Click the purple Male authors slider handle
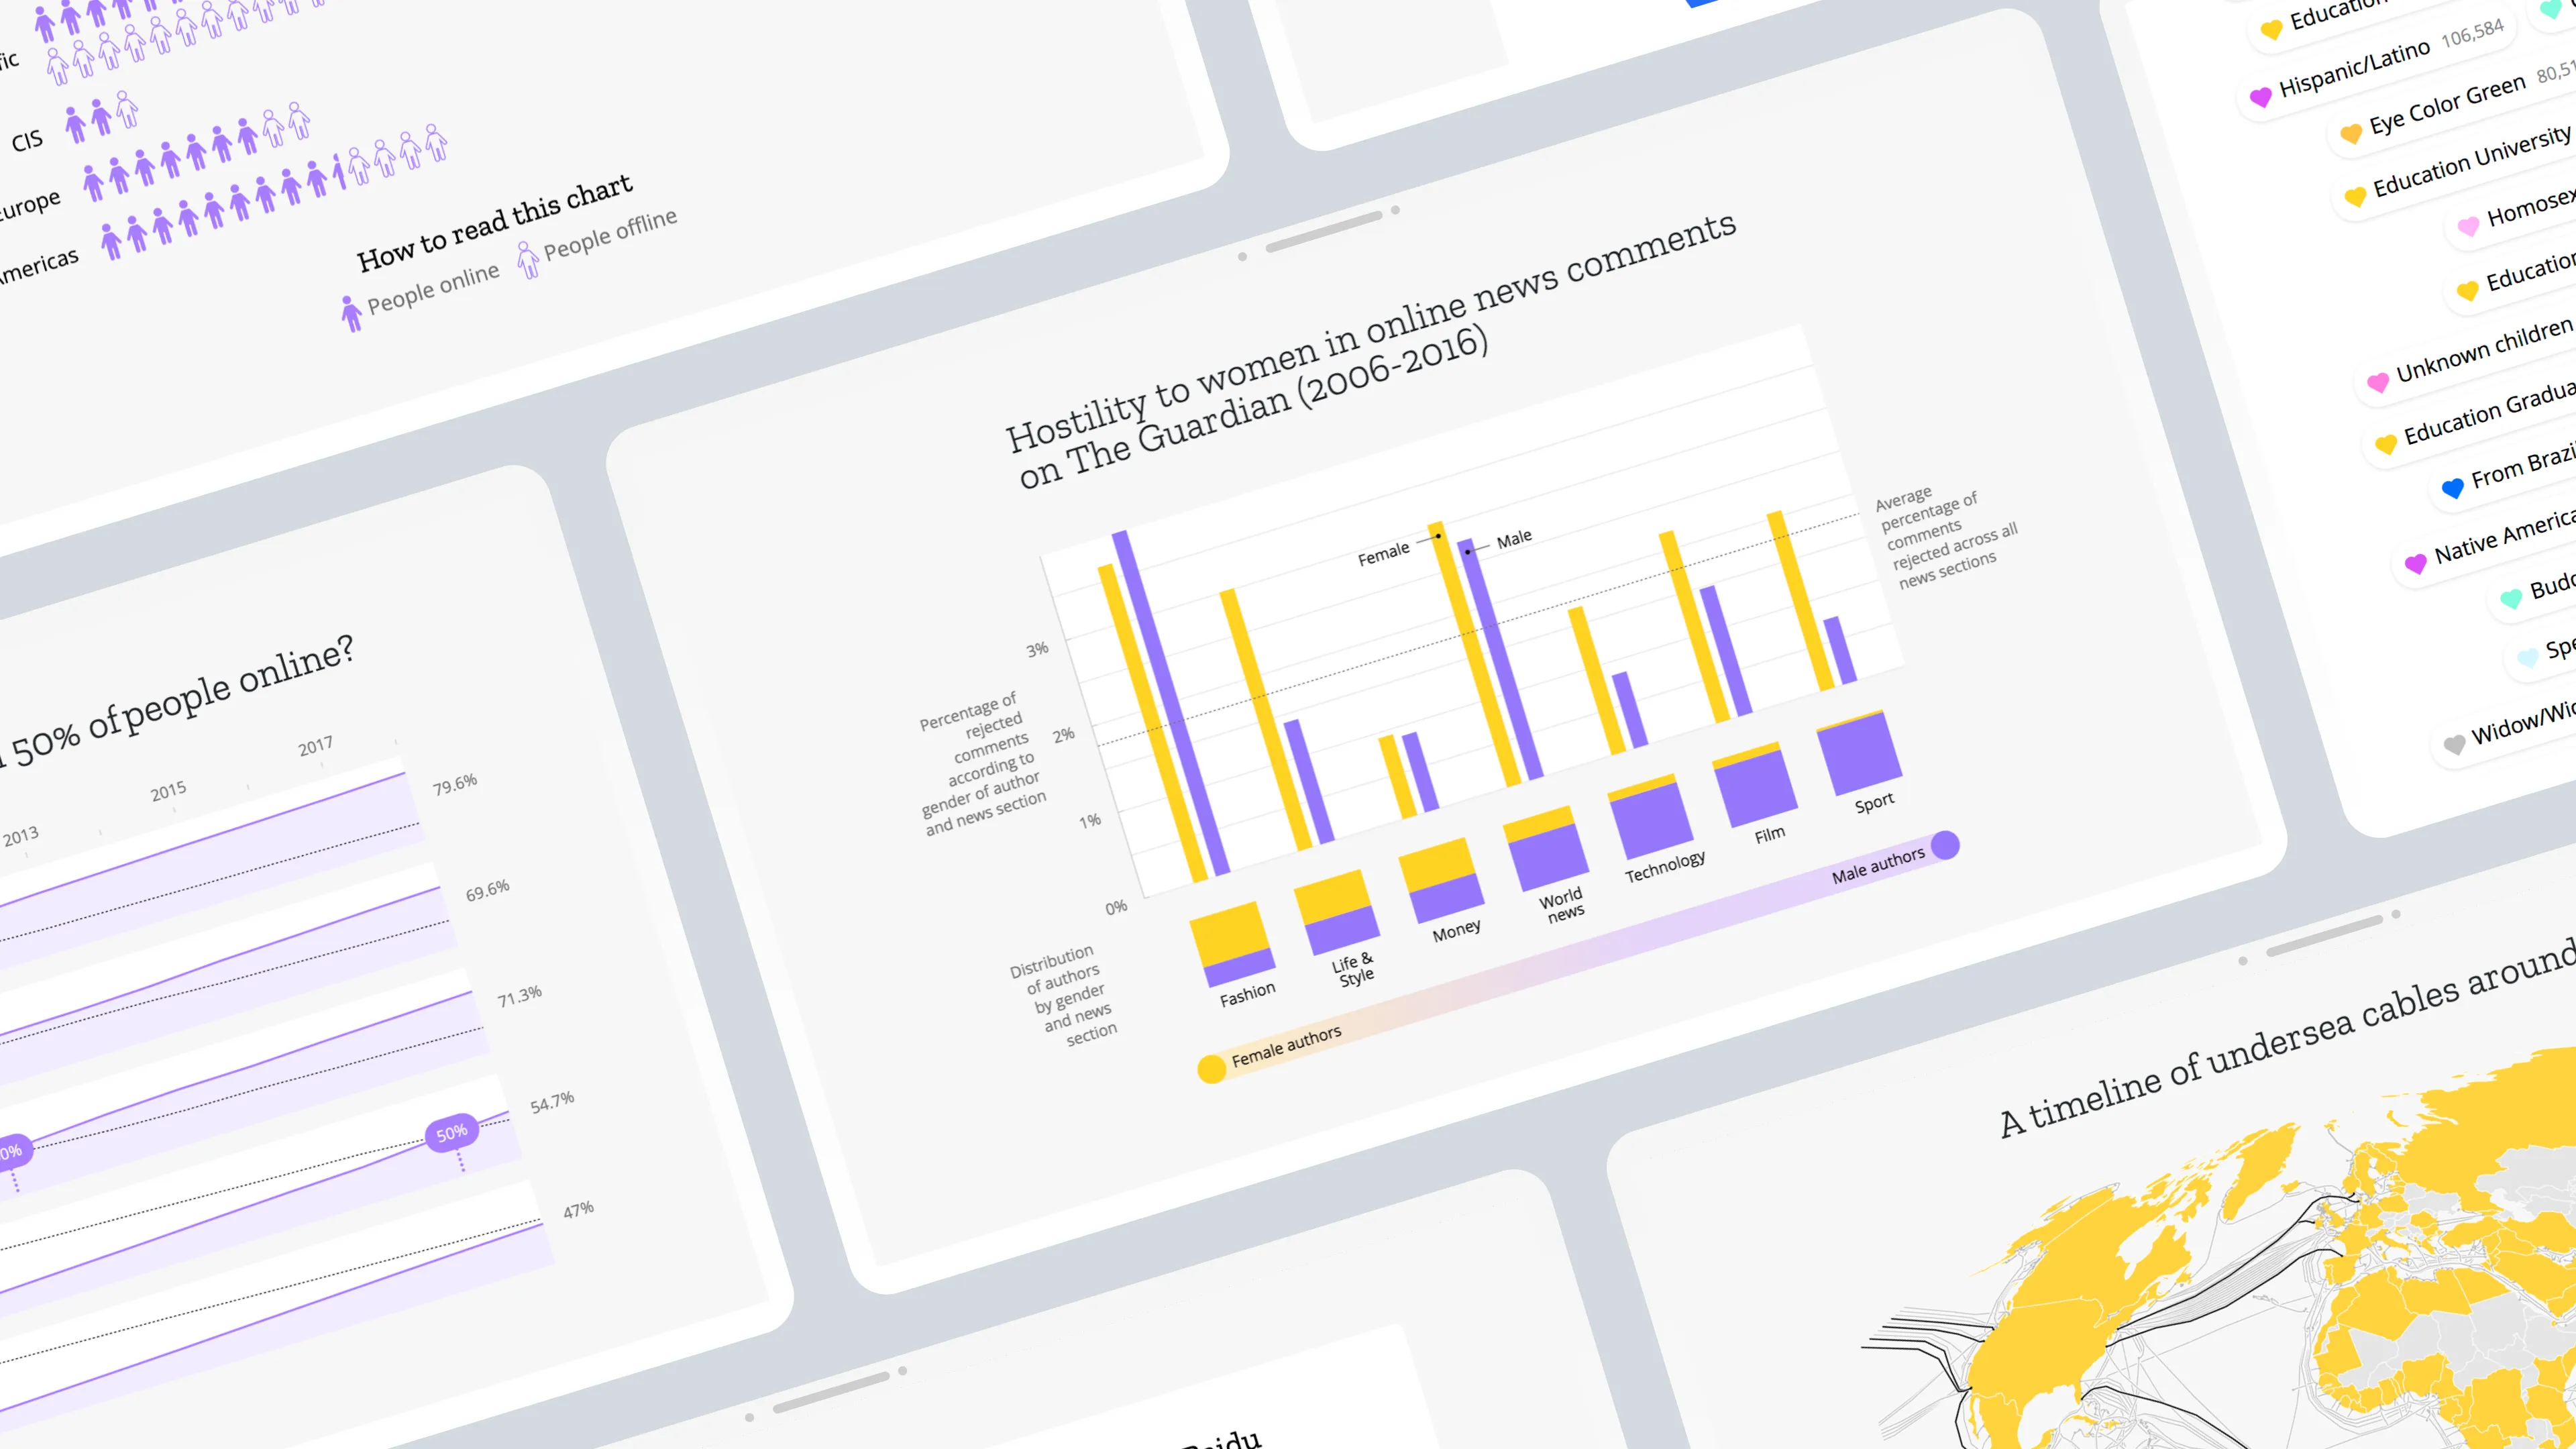Screen dimensions: 2576x1449 pyautogui.click(x=1945, y=845)
